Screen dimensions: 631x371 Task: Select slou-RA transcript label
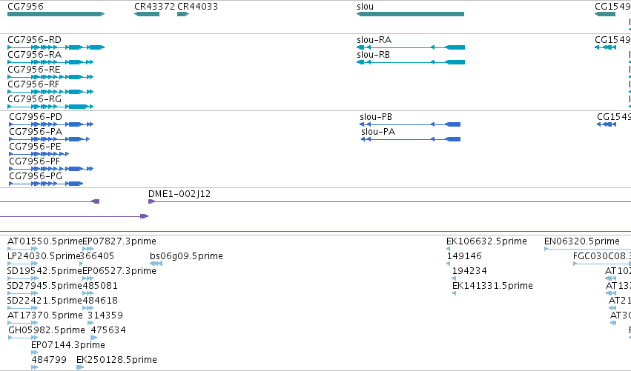click(374, 40)
